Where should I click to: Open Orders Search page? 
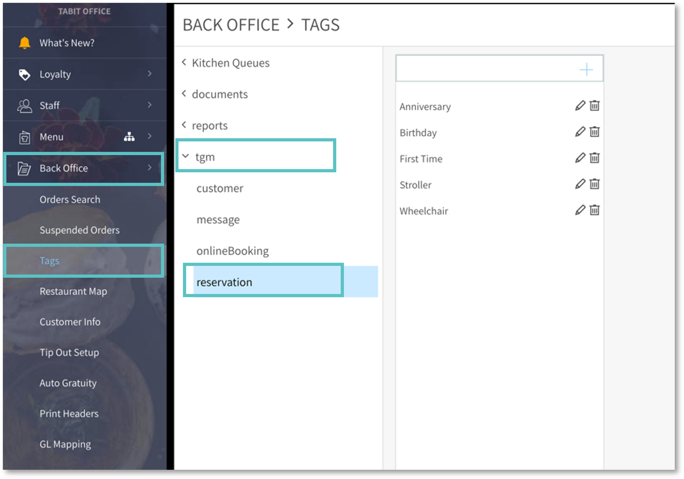(x=70, y=199)
